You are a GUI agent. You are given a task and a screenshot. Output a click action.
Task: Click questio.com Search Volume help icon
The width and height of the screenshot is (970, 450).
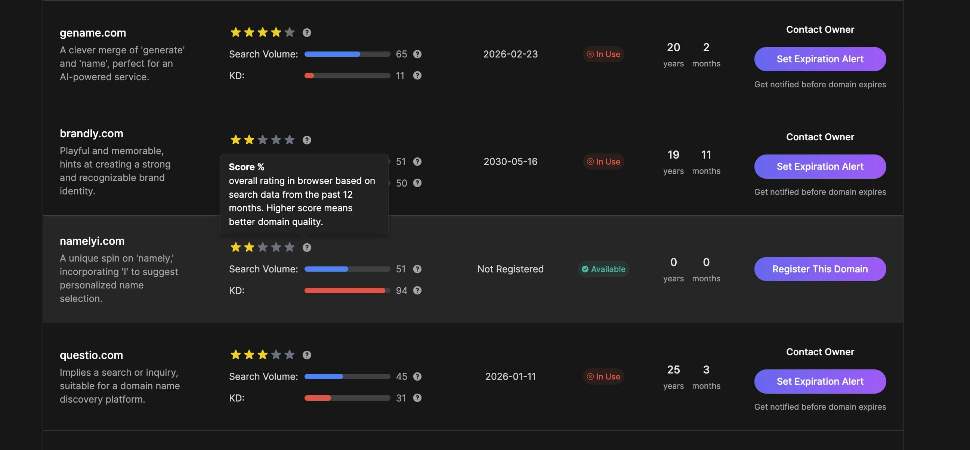(417, 377)
